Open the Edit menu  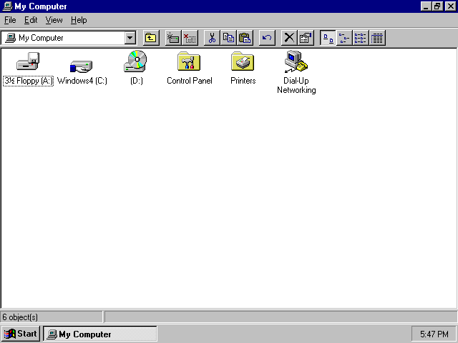[31, 20]
